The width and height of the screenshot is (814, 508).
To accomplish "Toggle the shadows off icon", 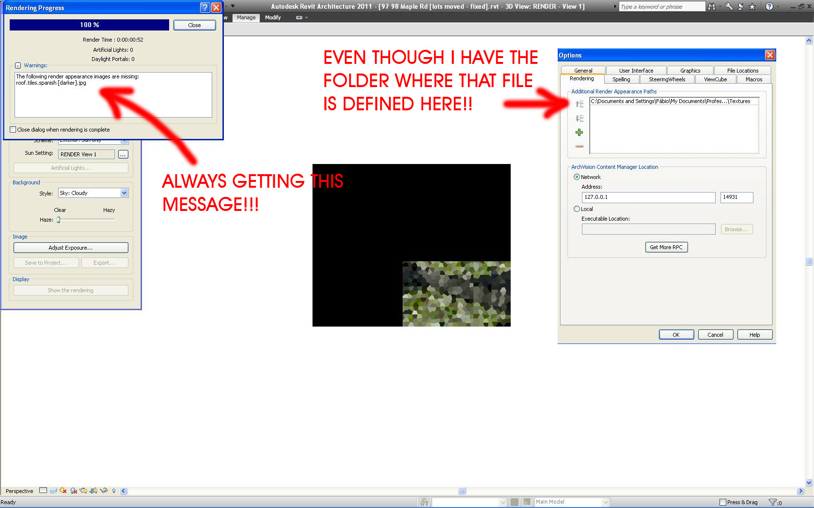I will (x=74, y=491).
